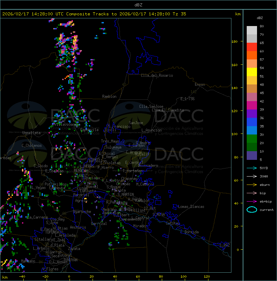Click the 'TUPUNGATO' map label

pyautogui.click(x=54, y=232)
